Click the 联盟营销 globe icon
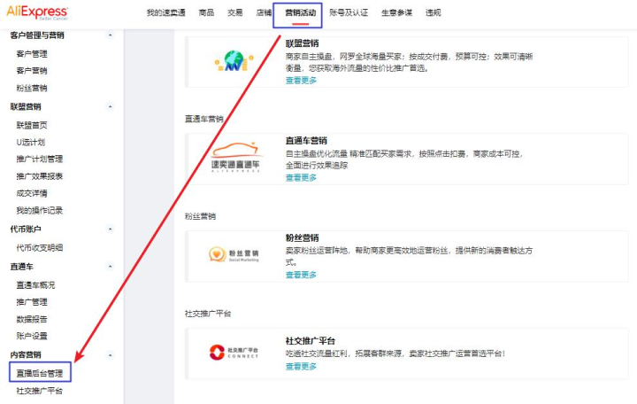This screenshot has height=404, width=637. click(x=234, y=61)
